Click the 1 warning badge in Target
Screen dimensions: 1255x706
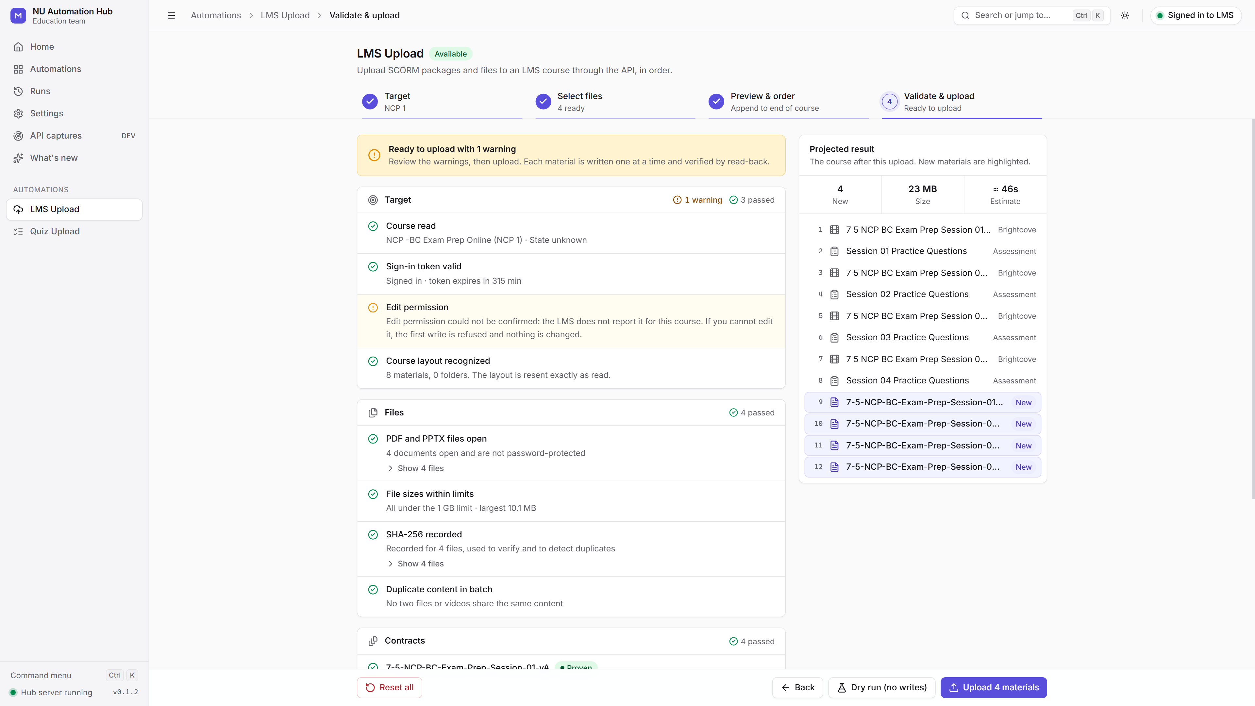[697, 200]
